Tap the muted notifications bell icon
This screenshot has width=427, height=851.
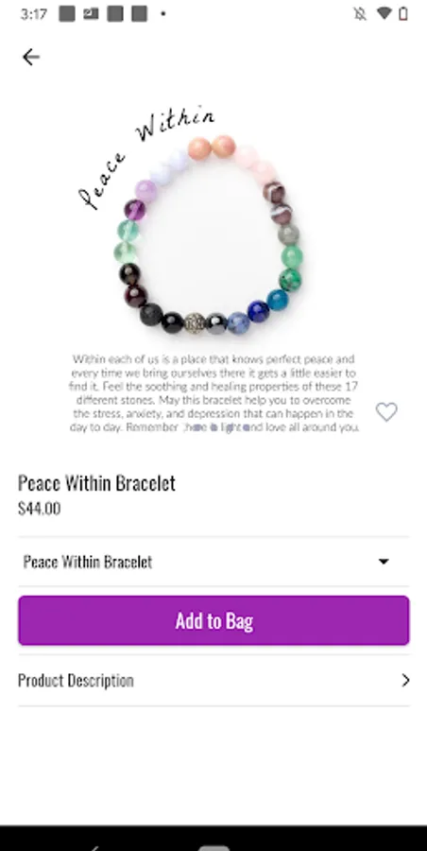pos(360,14)
